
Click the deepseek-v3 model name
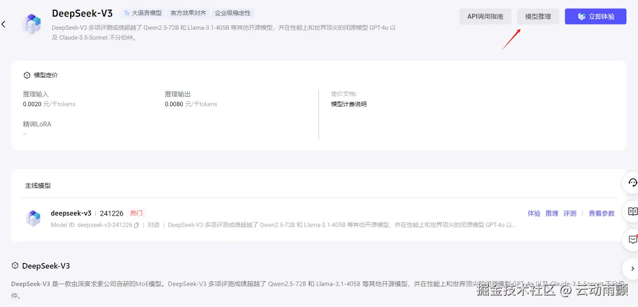coord(71,213)
